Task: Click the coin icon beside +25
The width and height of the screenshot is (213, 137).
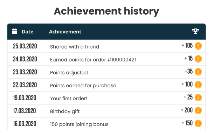Action: 198,98
